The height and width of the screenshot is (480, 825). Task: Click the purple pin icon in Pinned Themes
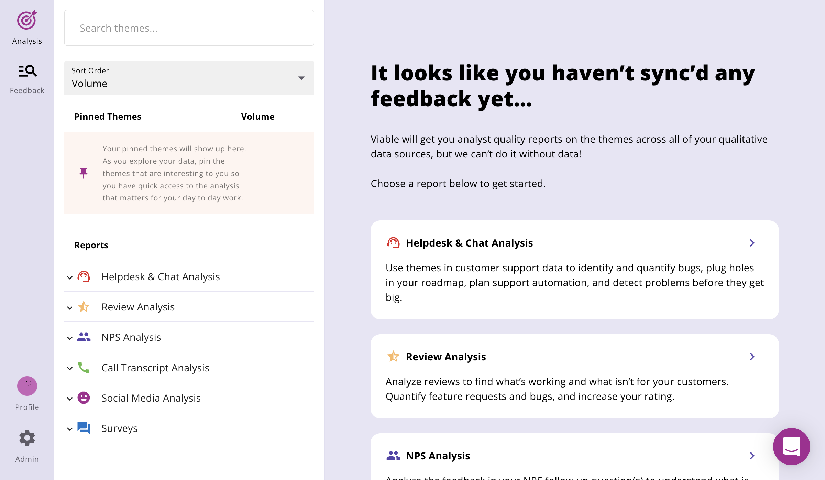click(83, 173)
